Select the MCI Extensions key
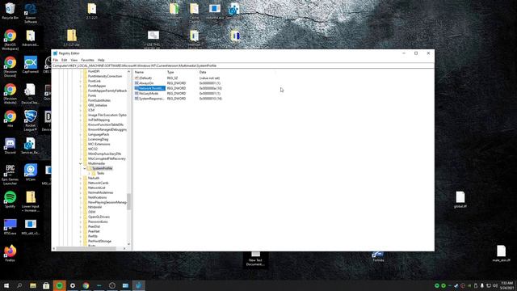 pos(99,144)
